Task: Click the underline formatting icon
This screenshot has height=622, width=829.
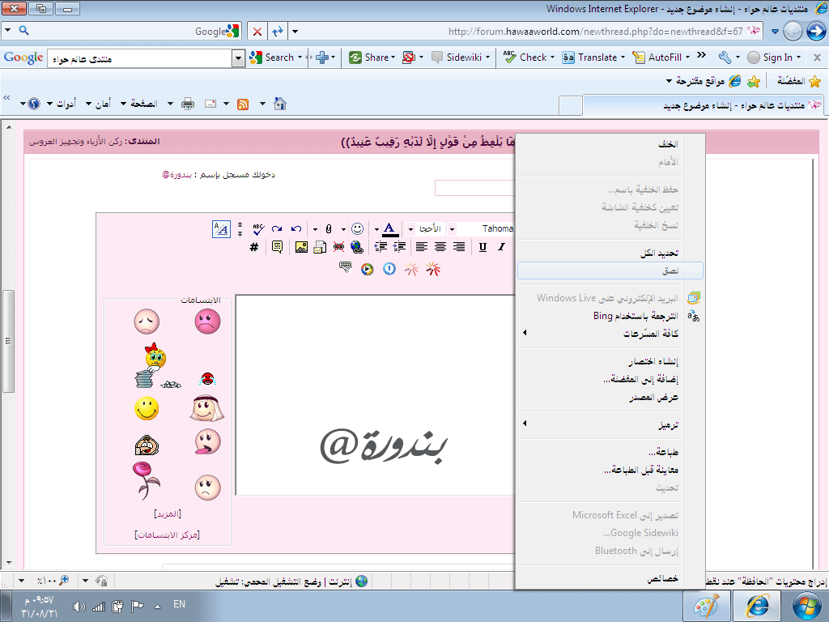Action: (x=483, y=247)
